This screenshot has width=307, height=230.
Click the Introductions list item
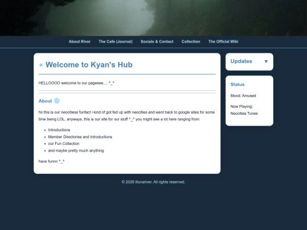tap(59, 130)
